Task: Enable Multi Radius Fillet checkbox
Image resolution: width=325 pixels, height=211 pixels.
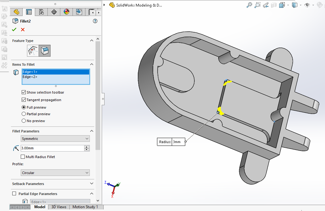Action: [23, 157]
